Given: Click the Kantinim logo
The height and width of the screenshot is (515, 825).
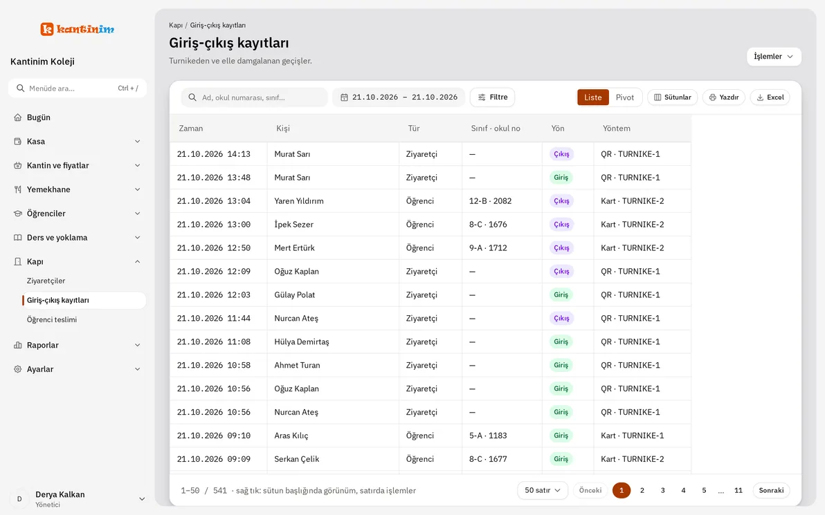Looking at the screenshot, I should click(x=78, y=29).
